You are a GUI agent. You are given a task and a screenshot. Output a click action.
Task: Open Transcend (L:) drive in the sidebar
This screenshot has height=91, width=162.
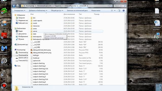[x=23, y=60]
